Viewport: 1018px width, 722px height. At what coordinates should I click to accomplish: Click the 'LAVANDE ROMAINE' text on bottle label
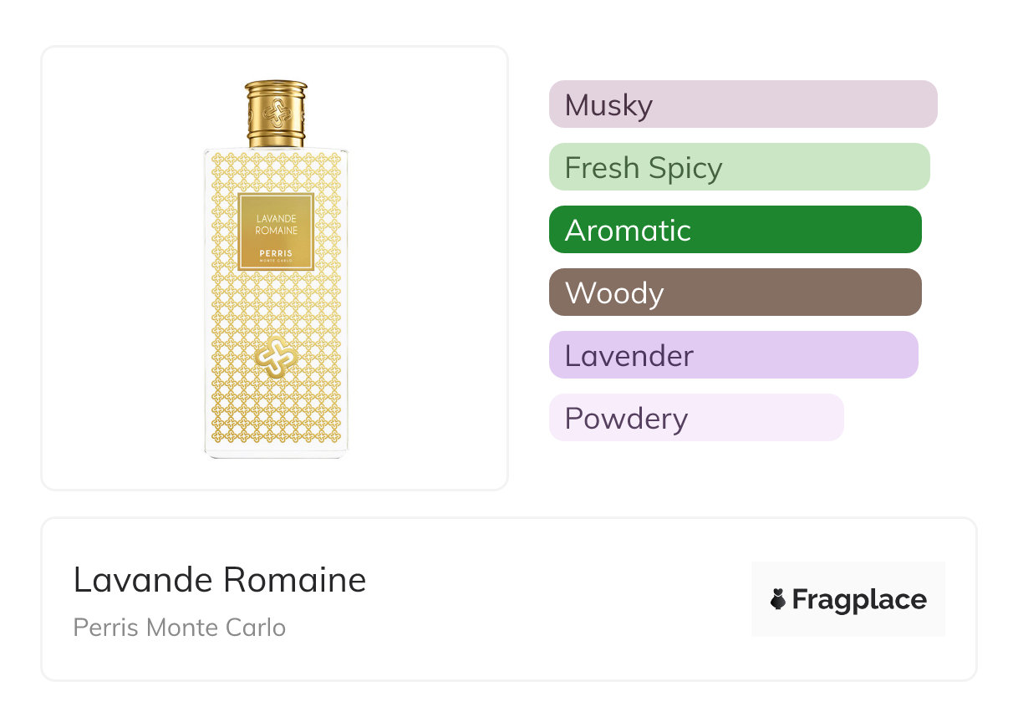tap(276, 224)
